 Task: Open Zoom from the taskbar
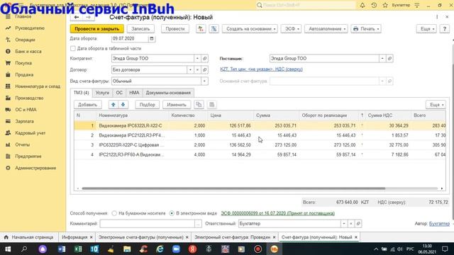tap(176, 249)
